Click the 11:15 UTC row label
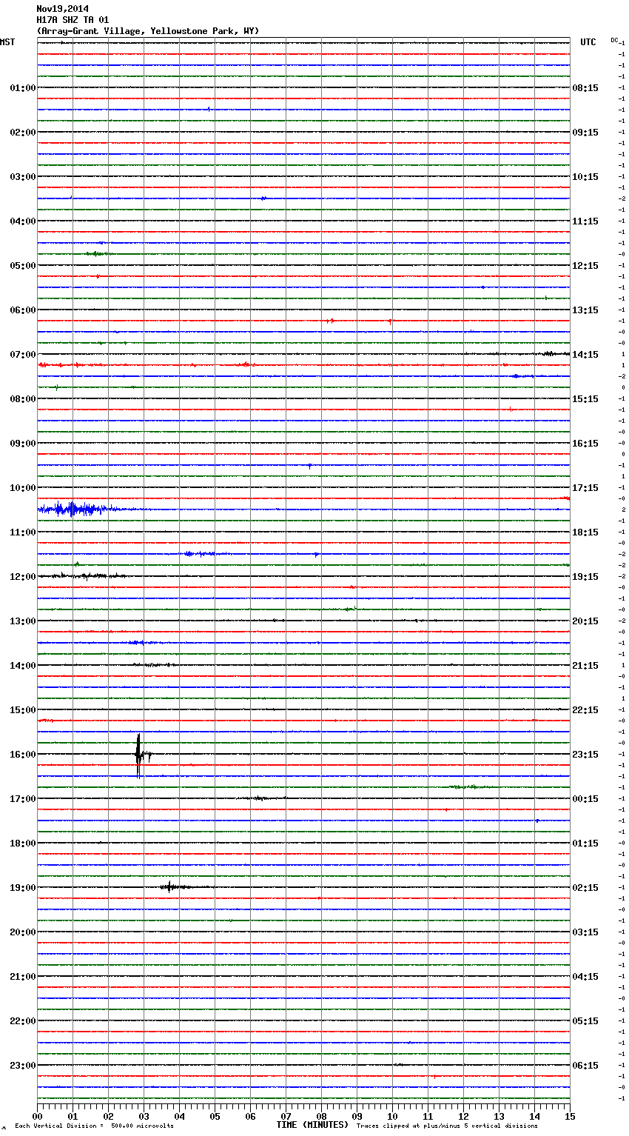The image size is (629, 1136). point(585,221)
